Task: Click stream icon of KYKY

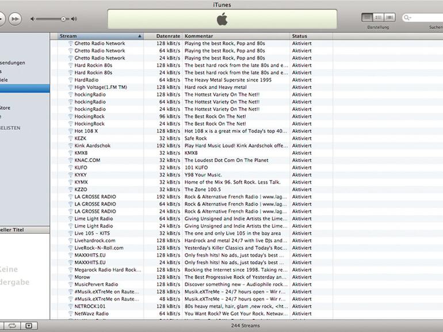Action: [71, 175]
